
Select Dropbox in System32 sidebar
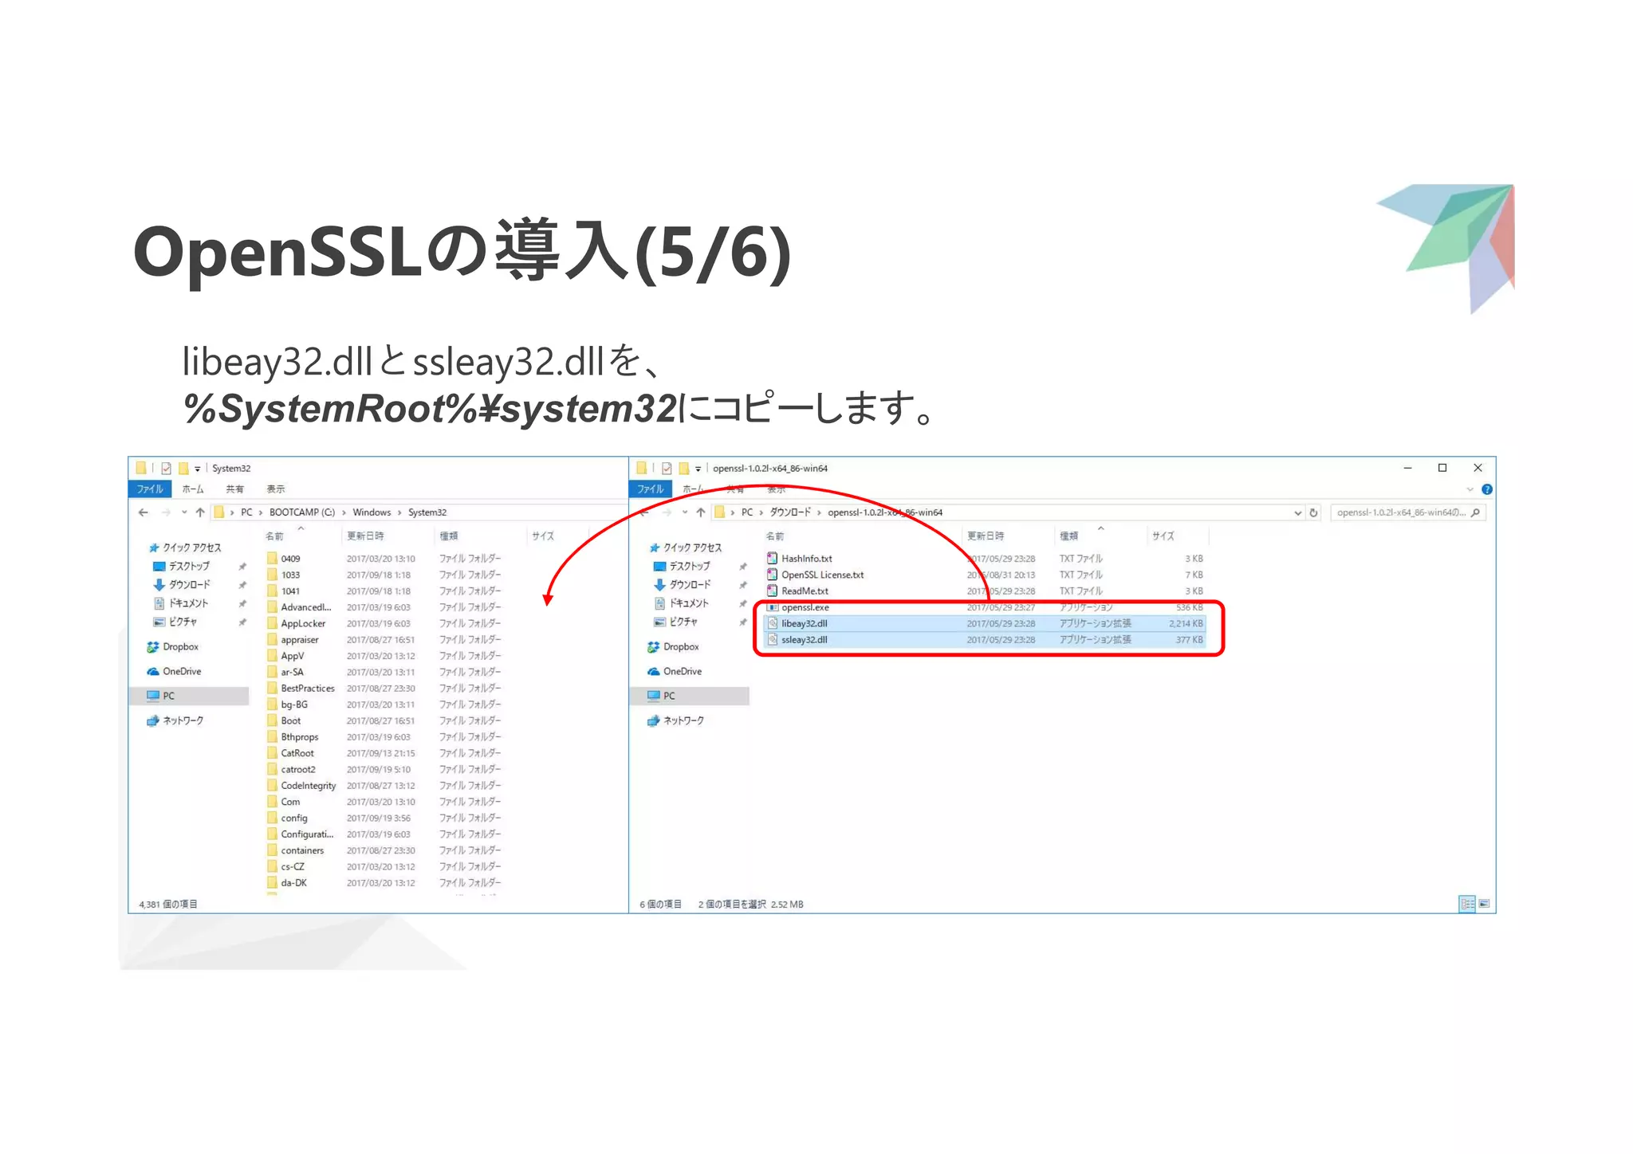(173, 647)
